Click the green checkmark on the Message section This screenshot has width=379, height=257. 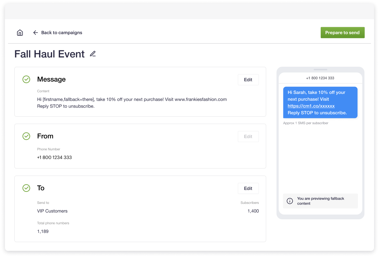(26, 79)
